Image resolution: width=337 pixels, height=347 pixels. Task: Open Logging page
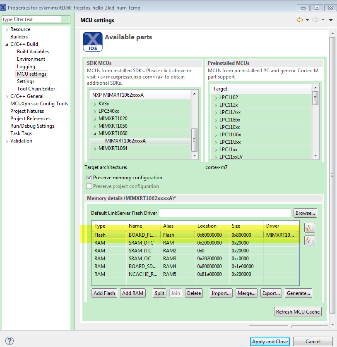tap(26, 67)
